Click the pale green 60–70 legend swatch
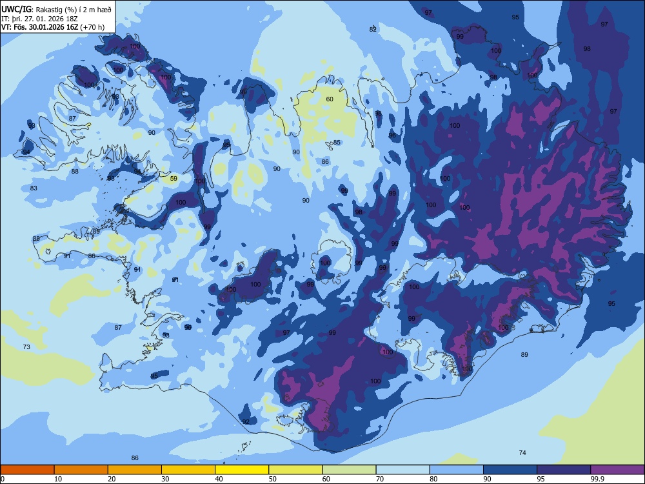The image size is (645, 484). pyautogui.click(x=349, y=470)
